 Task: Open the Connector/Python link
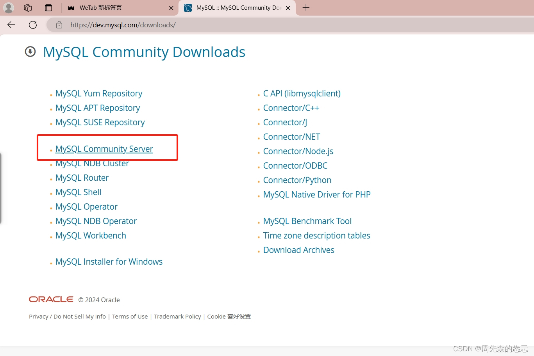(297, 180)
